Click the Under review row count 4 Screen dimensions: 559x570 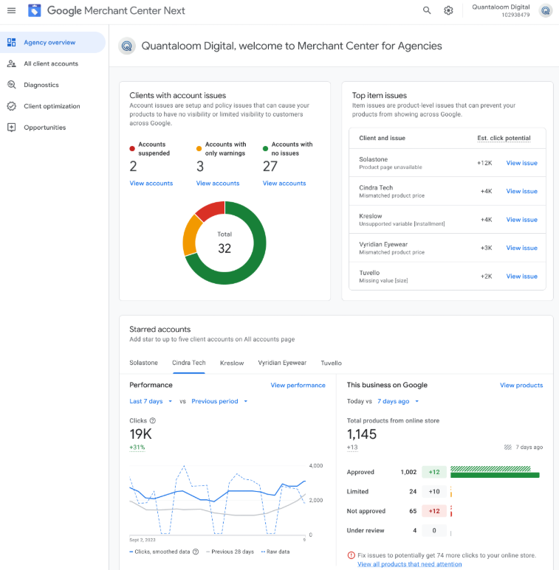pos(414,530)
